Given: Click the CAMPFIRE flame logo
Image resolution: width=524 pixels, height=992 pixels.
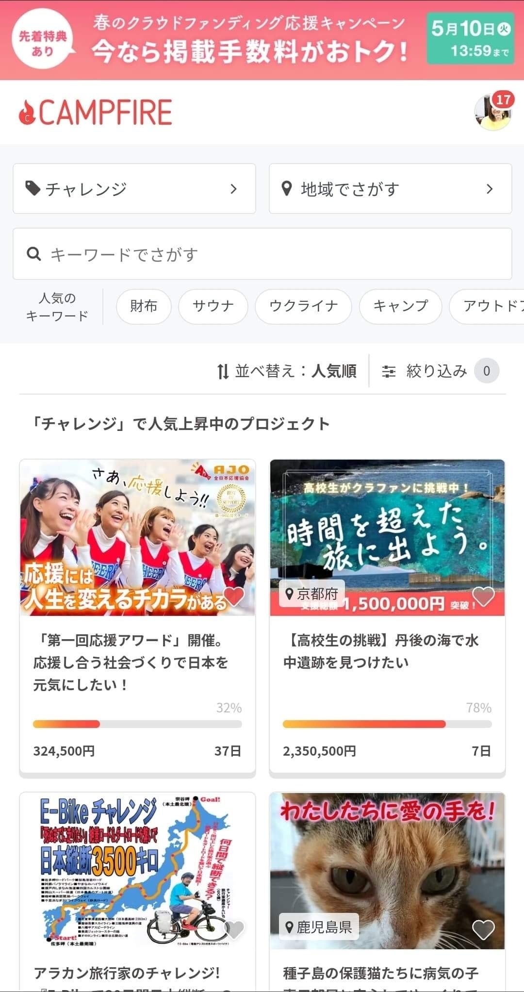Looking at the screenshot, I should point(27,113).
